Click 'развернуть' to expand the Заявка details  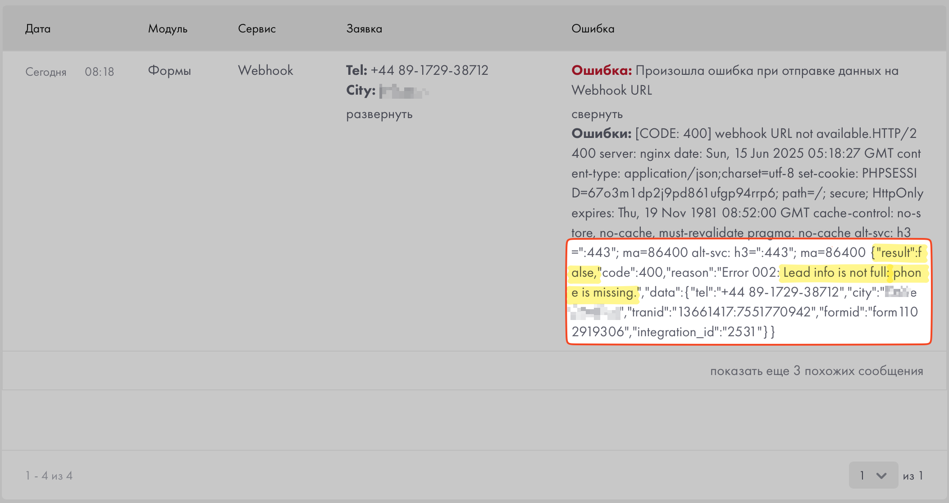click(379, 114)
